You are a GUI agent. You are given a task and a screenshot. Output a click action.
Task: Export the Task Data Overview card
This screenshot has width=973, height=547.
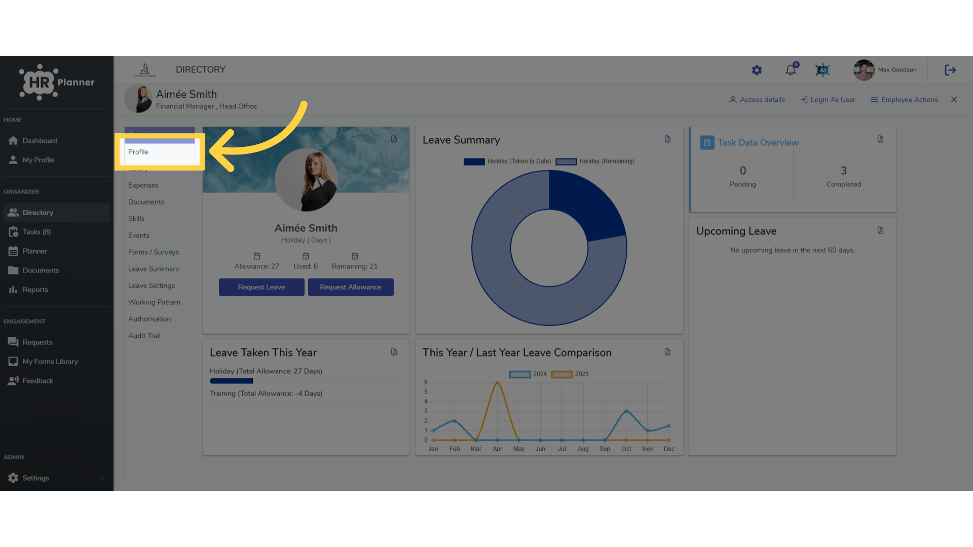(x=880, y=139)
